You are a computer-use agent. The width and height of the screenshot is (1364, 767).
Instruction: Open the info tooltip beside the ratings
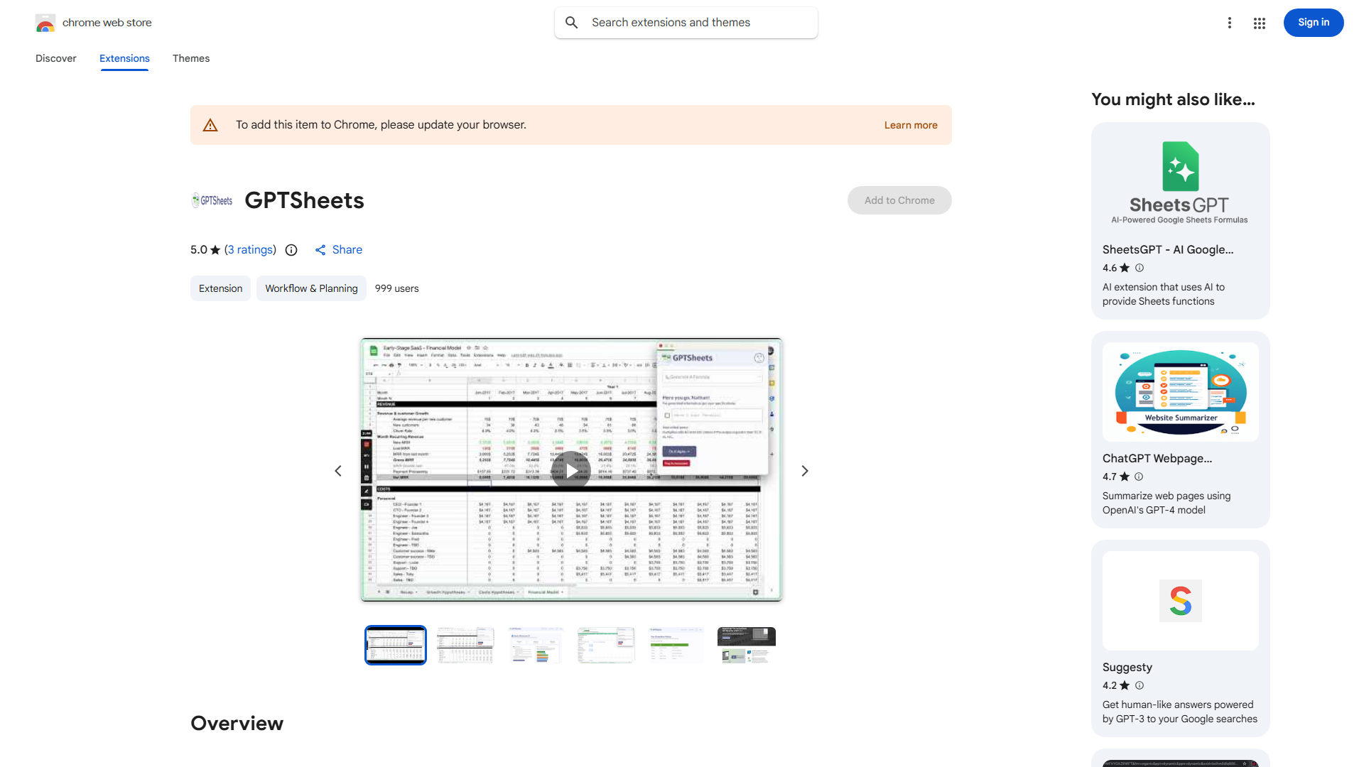(x=291, y=250)
